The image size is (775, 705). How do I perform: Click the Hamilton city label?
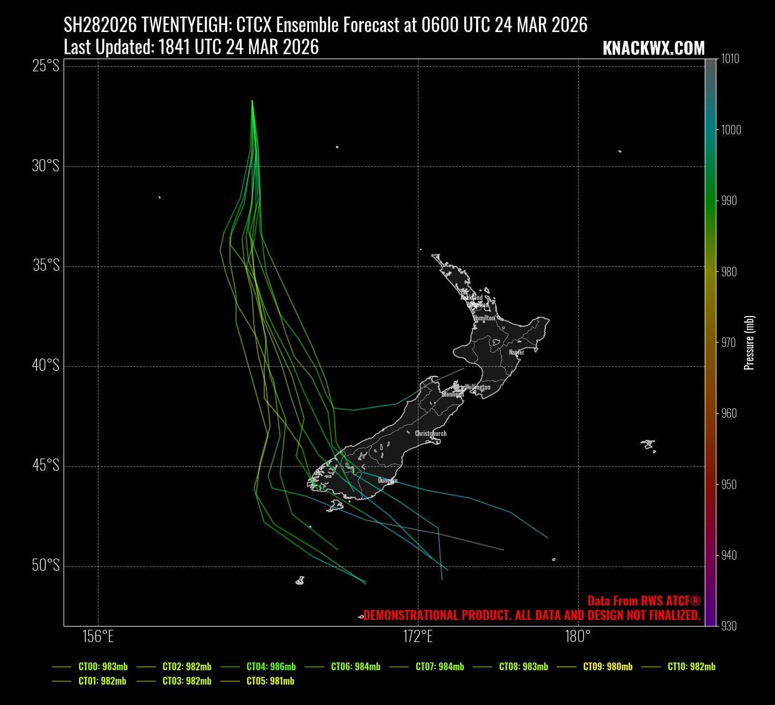point(484,318)
